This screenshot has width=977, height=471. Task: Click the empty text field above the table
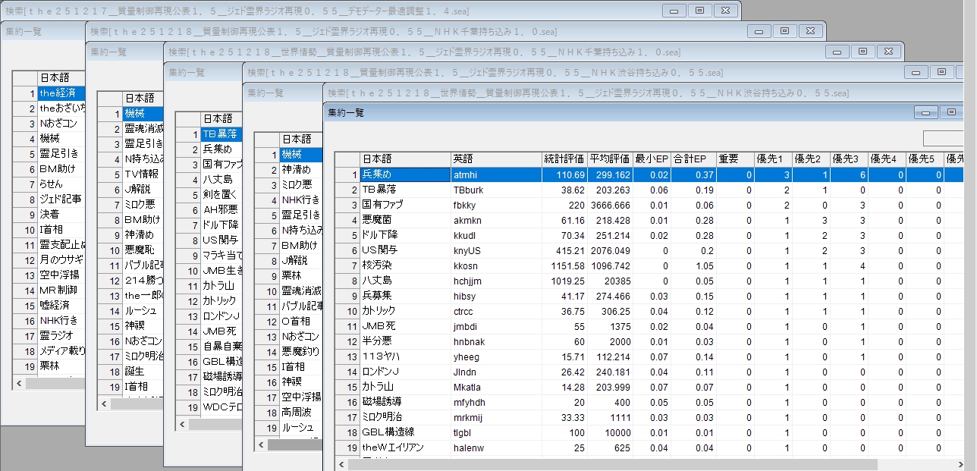pos(950,138)
